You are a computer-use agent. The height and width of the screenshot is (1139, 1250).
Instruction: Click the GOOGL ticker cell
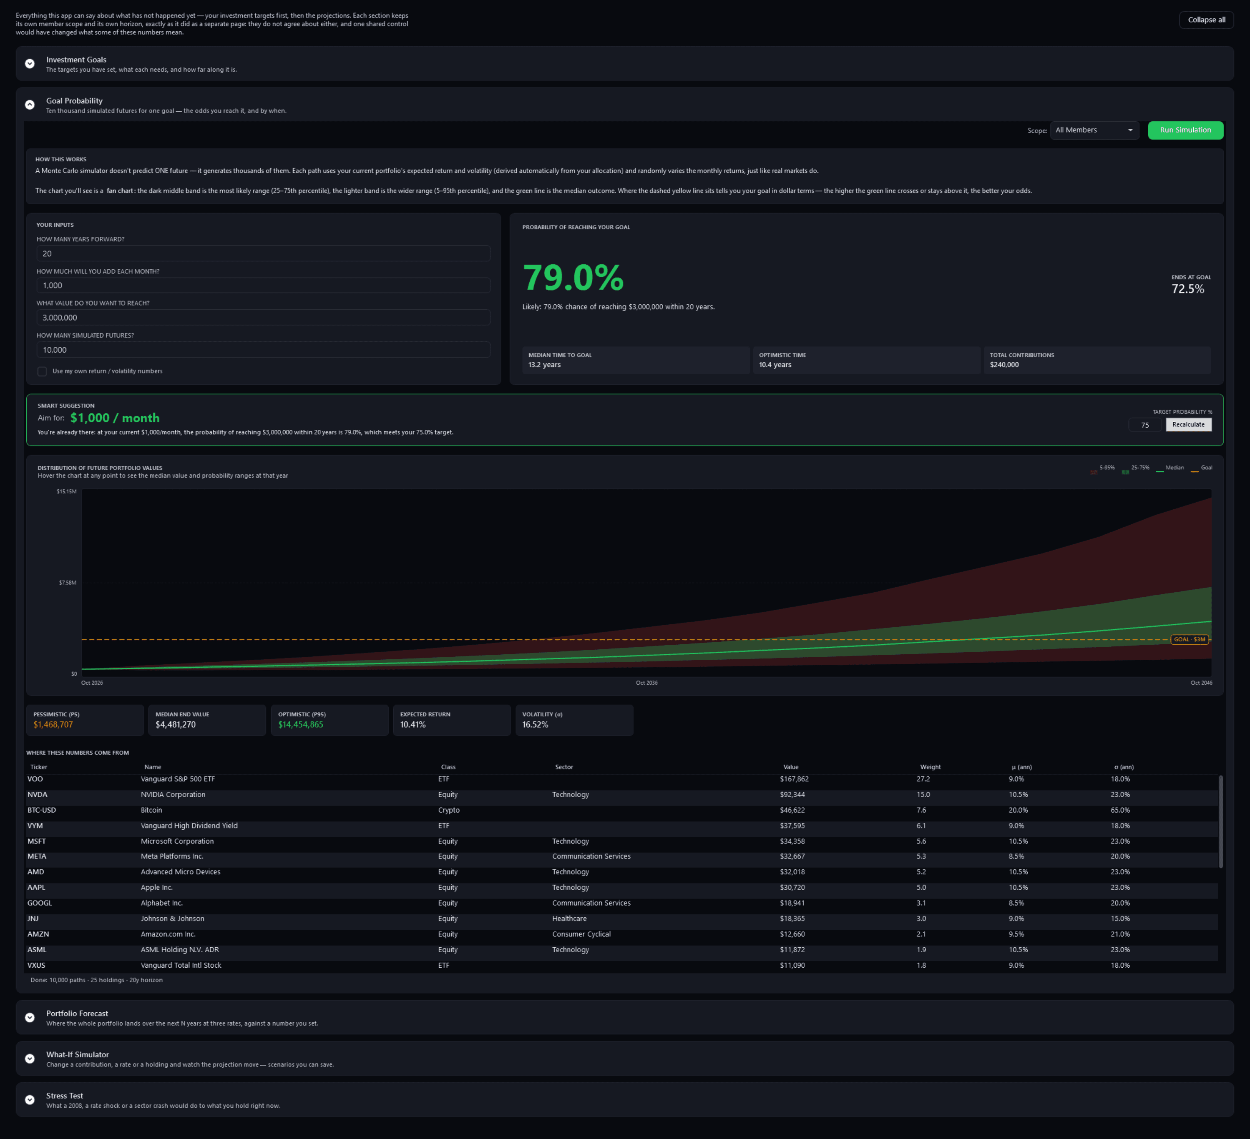pos(40,904)
